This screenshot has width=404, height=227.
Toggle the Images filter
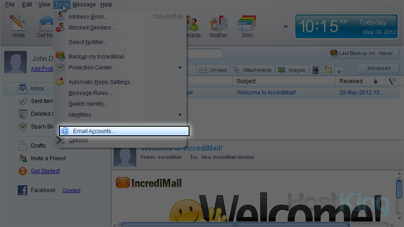292,70
